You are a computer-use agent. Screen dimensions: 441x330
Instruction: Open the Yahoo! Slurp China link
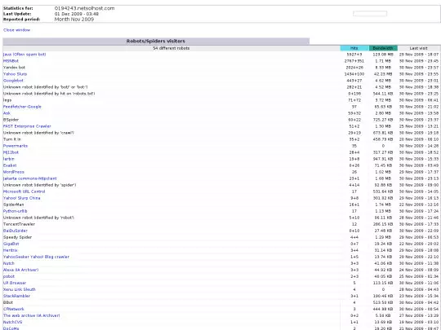pyautogui.click(x=22, y=198)
